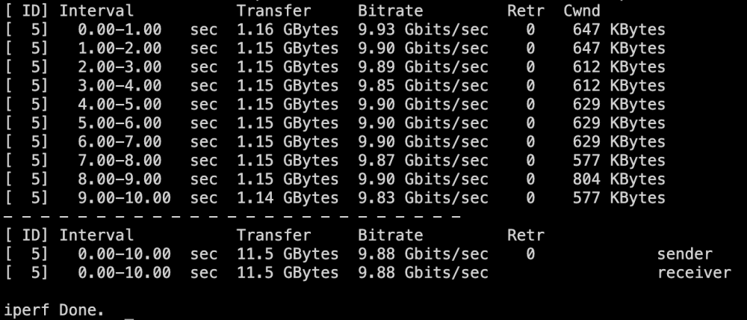Click the word receiver in summary

694,273
